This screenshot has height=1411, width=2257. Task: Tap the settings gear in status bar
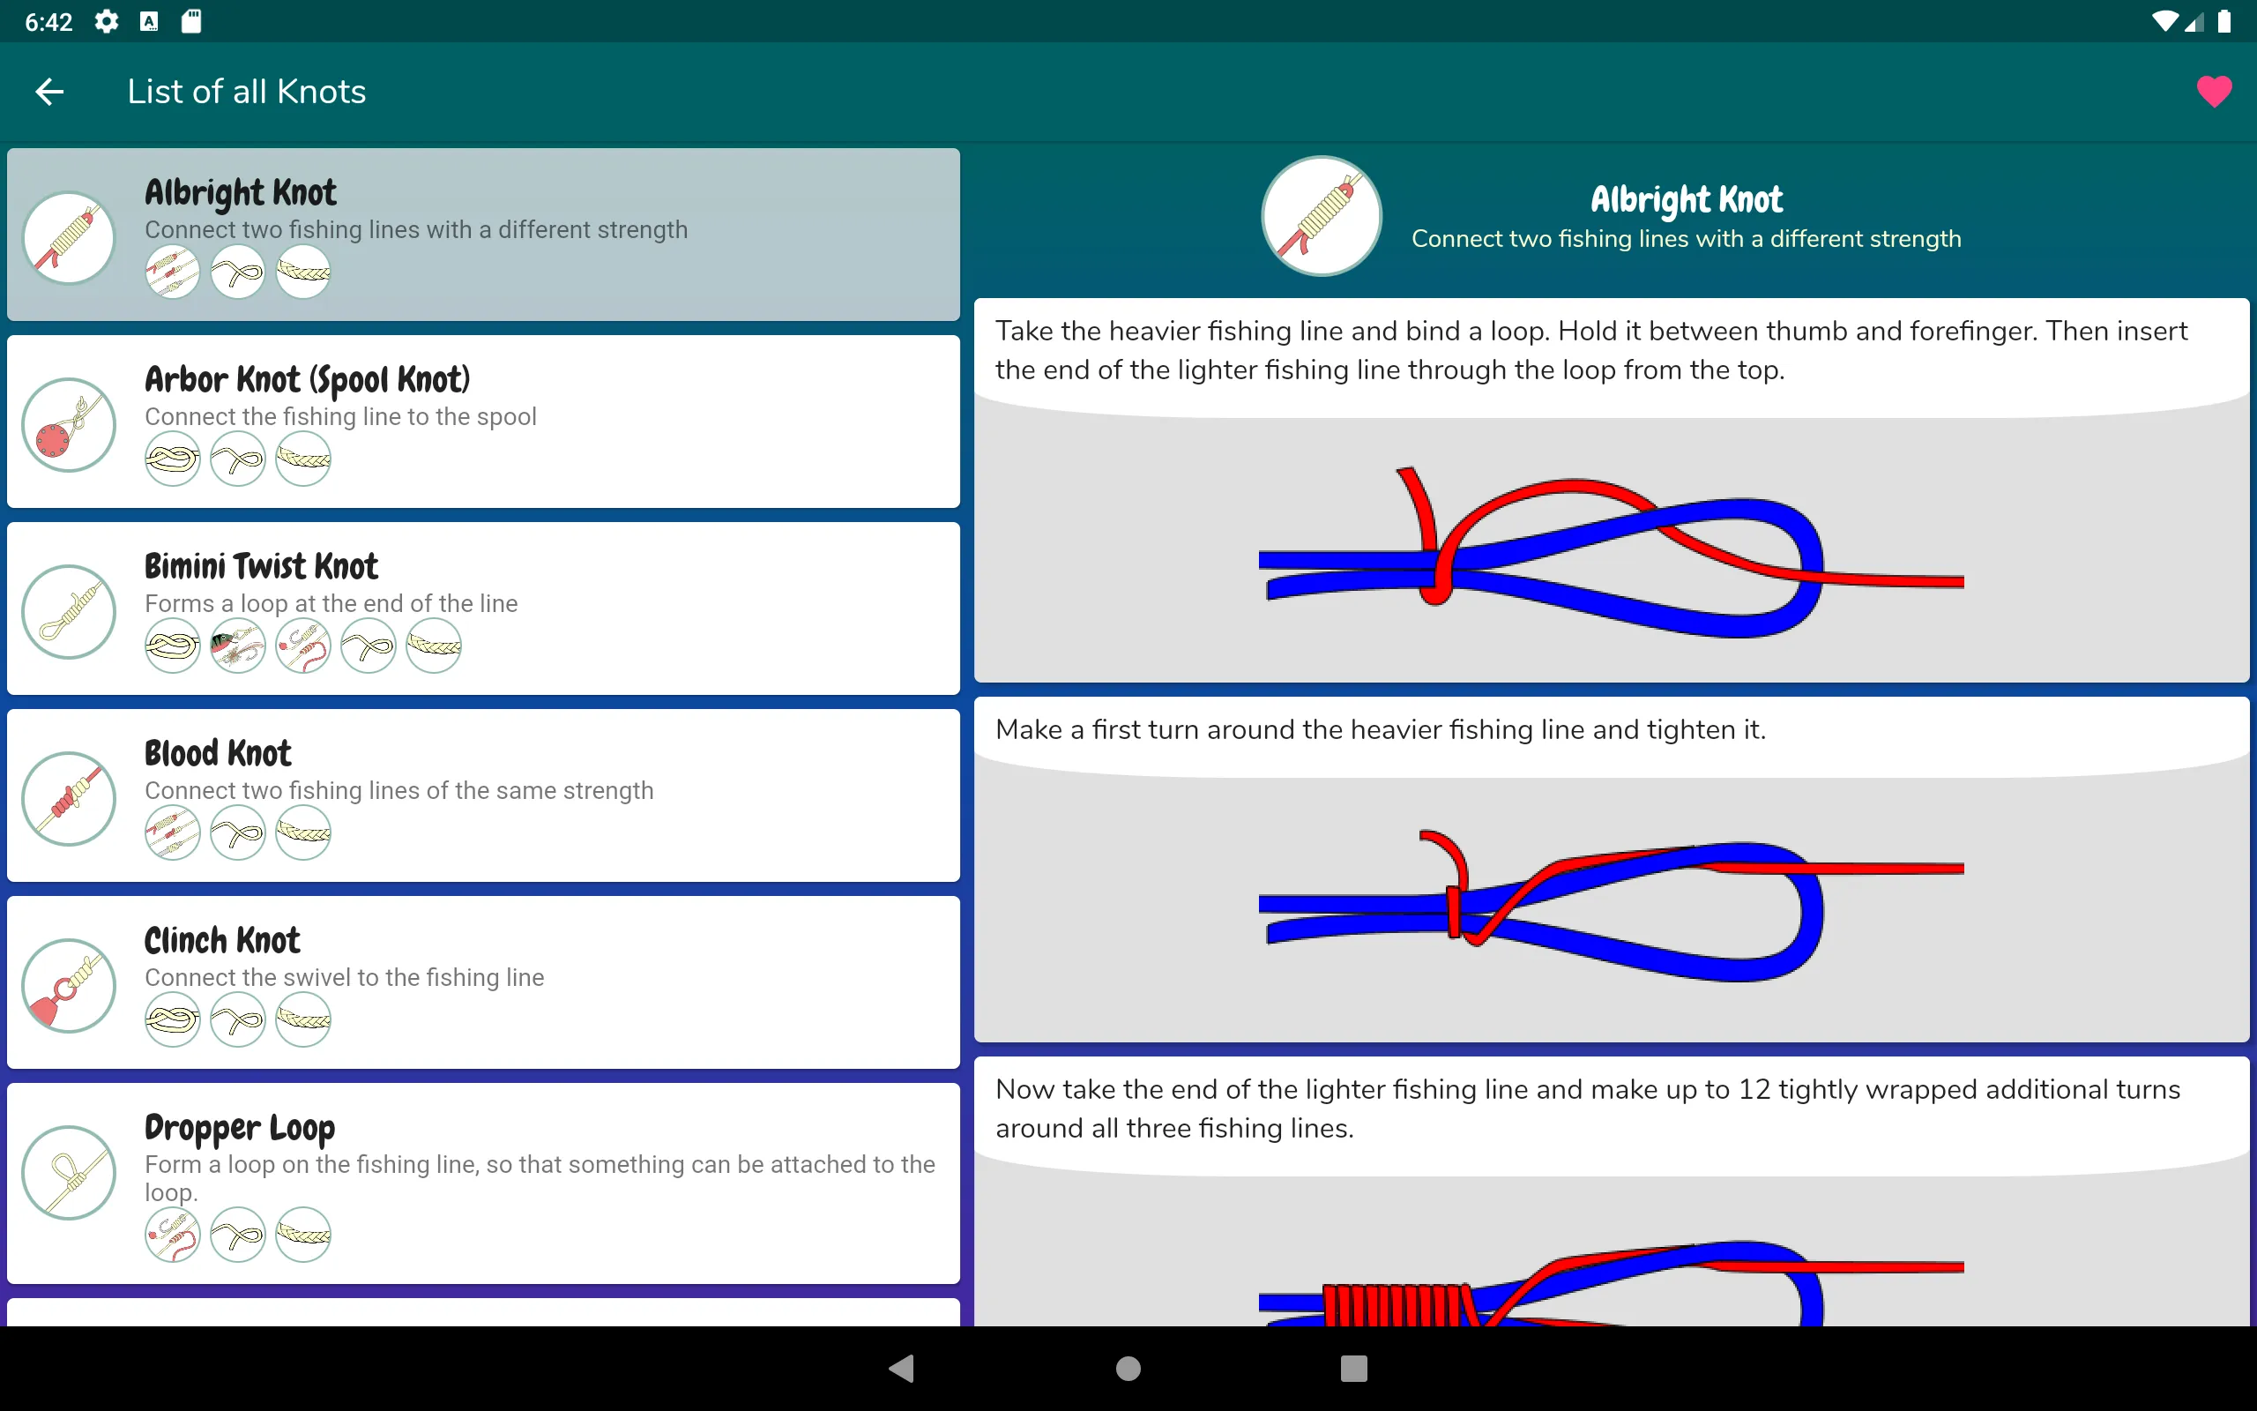pyautogui.click(x=107, y=20)
